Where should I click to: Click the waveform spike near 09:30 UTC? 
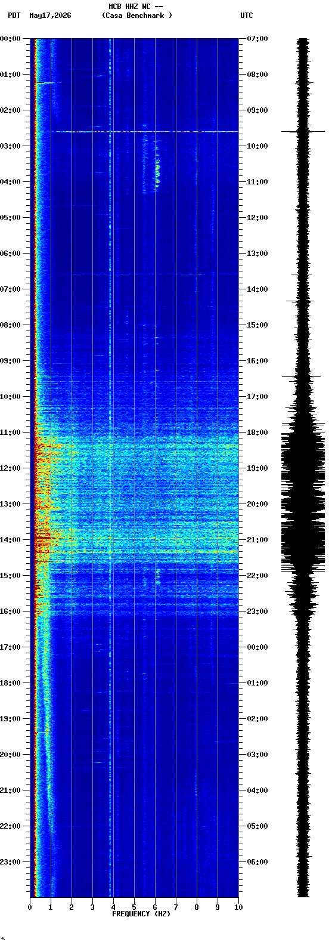[303, 131]
